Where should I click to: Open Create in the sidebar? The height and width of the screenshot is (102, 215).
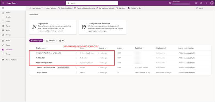click(8, 17)
